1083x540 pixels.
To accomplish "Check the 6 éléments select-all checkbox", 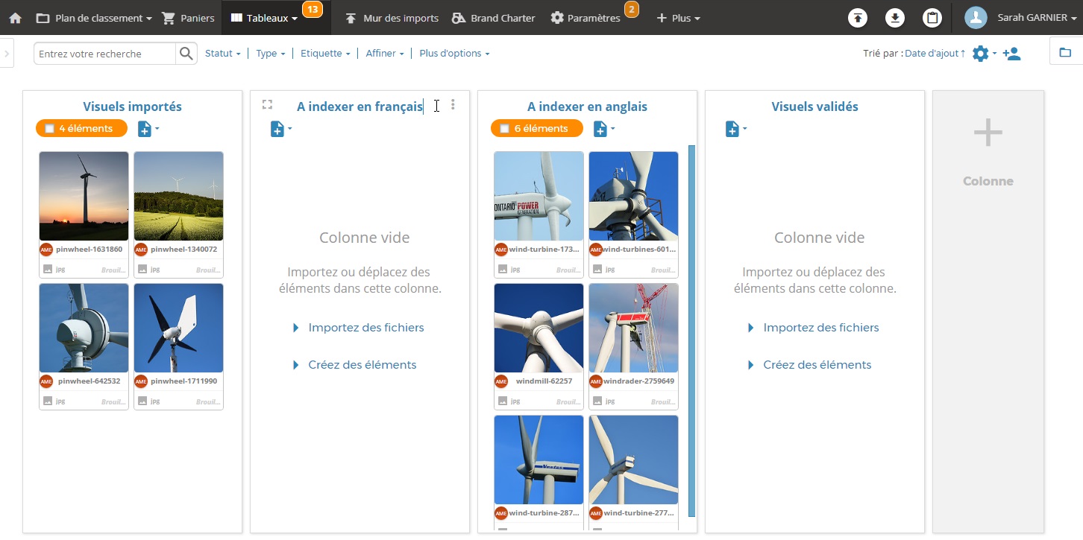I will (504, 129).
